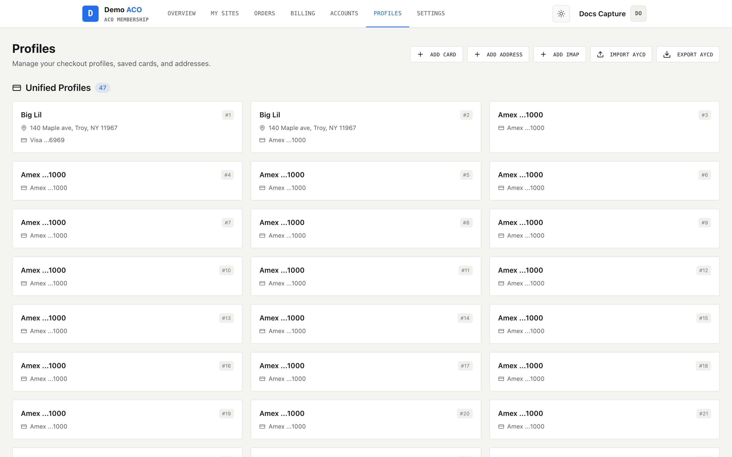Click the blue D logo icon
Viewport: 732px width, 457px height.
[x=90, y=14]
